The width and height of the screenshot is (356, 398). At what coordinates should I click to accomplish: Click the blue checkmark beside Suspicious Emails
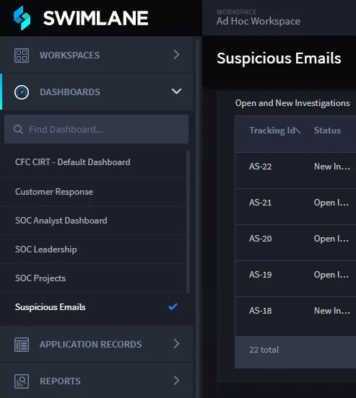(173, 306)
